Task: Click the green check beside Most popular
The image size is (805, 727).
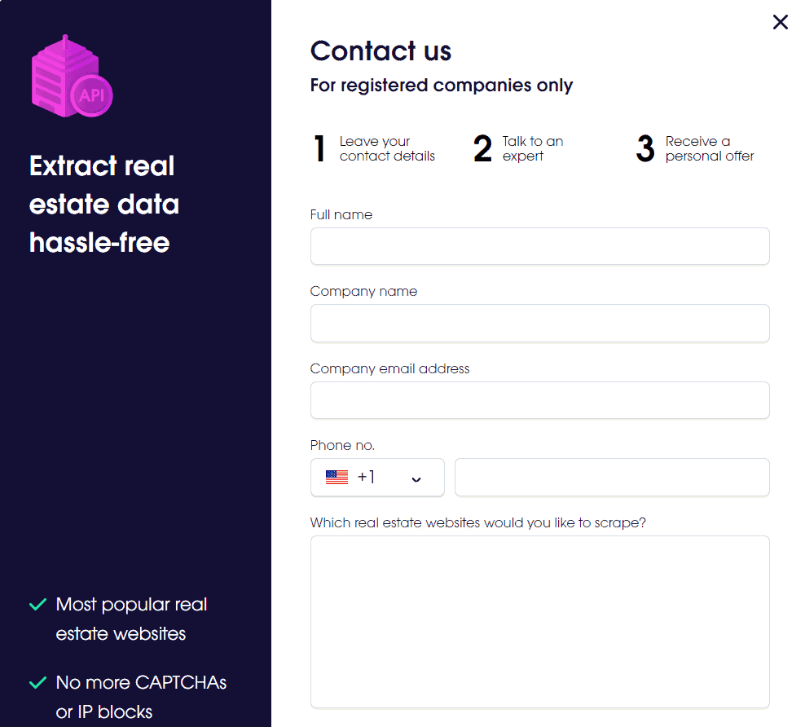Action: 38,604
